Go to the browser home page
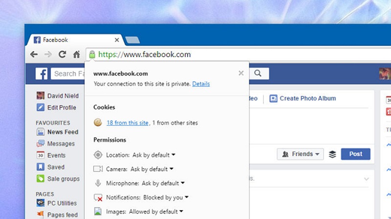Viewport: 391px width, 219px height. tap(77, 54)
